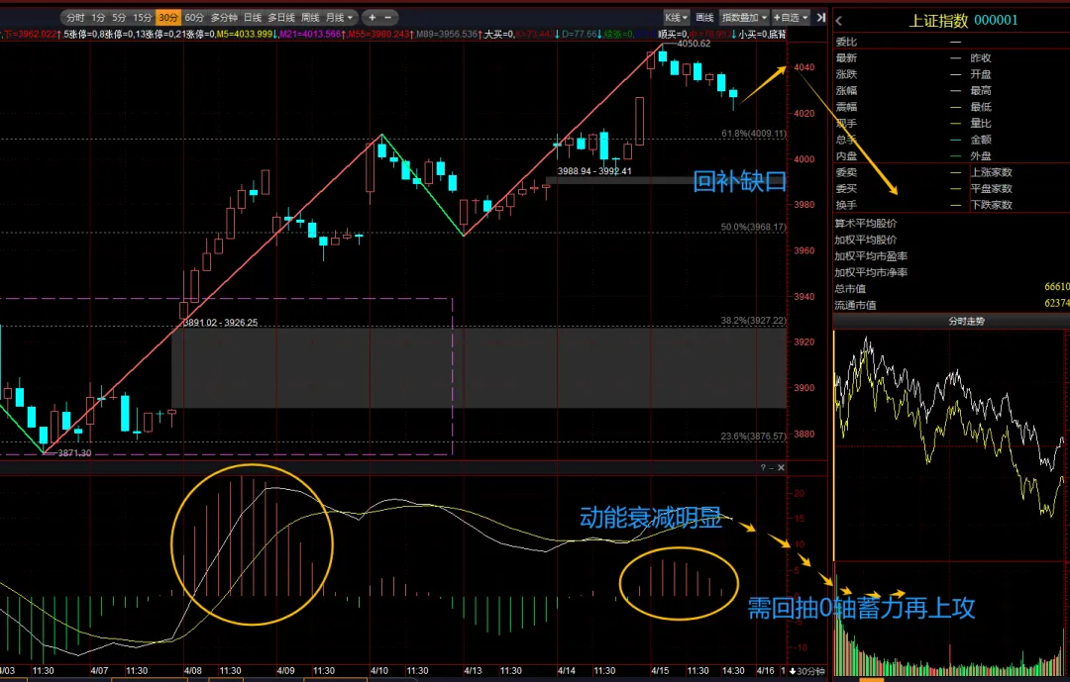This screenshot has height=682, width=1070.
Task: Switch to 日线 daily chart
Action: (x=253, y=18)
